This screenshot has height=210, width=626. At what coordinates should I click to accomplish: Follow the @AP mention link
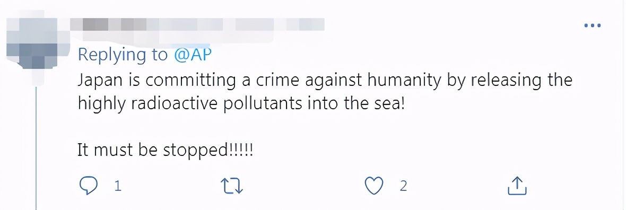coord(193,55)
